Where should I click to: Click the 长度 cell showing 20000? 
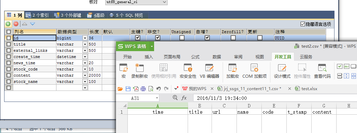[x=95, y=75]
